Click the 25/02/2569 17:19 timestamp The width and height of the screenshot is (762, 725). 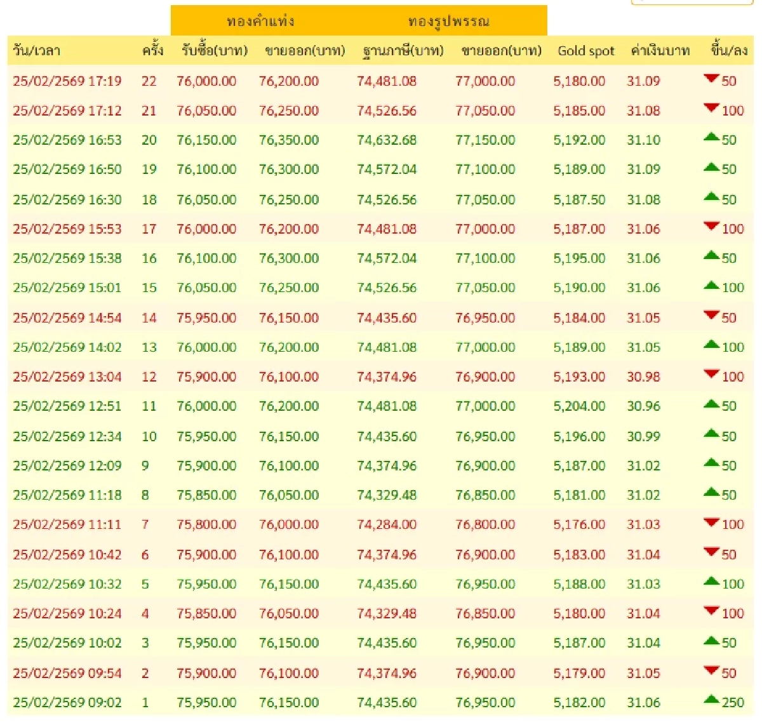coord(67,81)
